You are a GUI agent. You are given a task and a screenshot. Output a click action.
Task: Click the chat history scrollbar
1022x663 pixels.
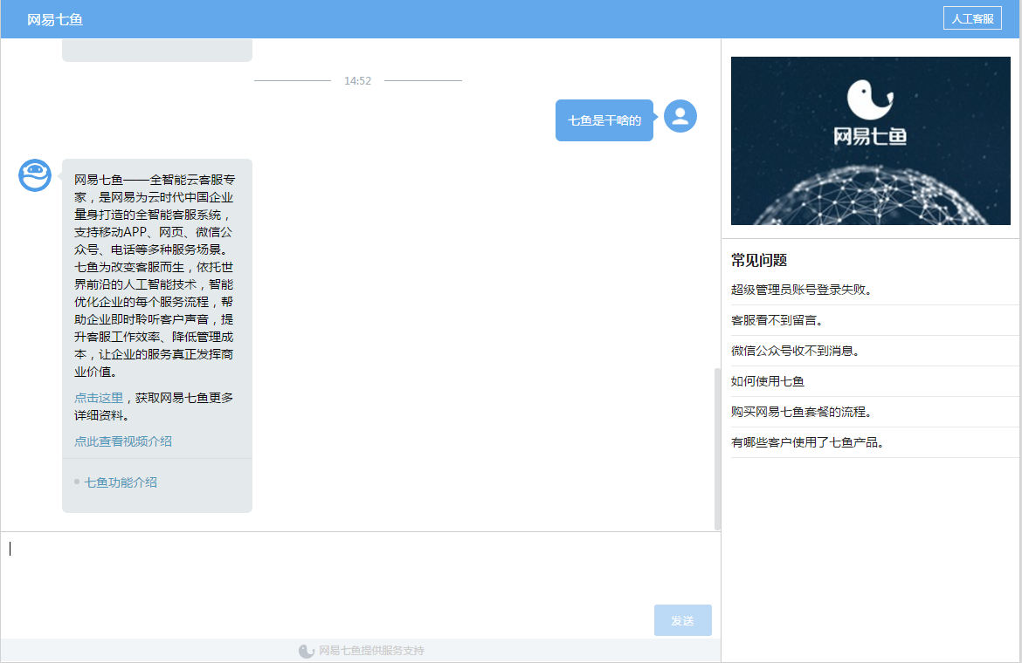coord(717,449)
